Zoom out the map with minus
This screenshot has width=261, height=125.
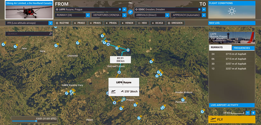click(248, 113)
